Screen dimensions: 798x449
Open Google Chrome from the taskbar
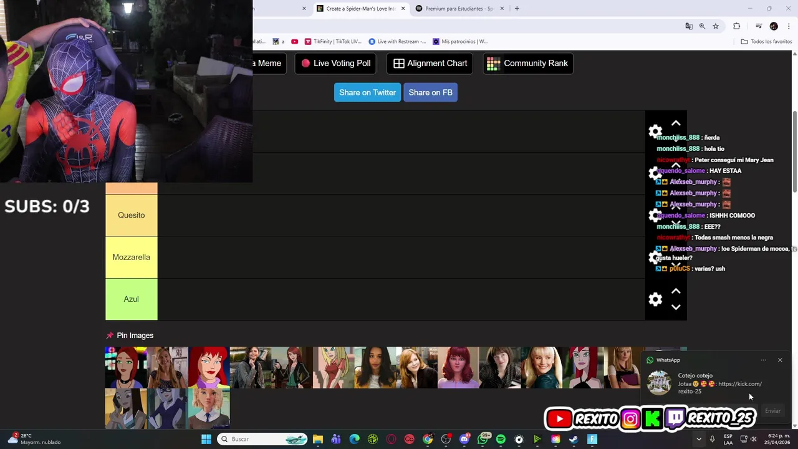click(428, 439)
